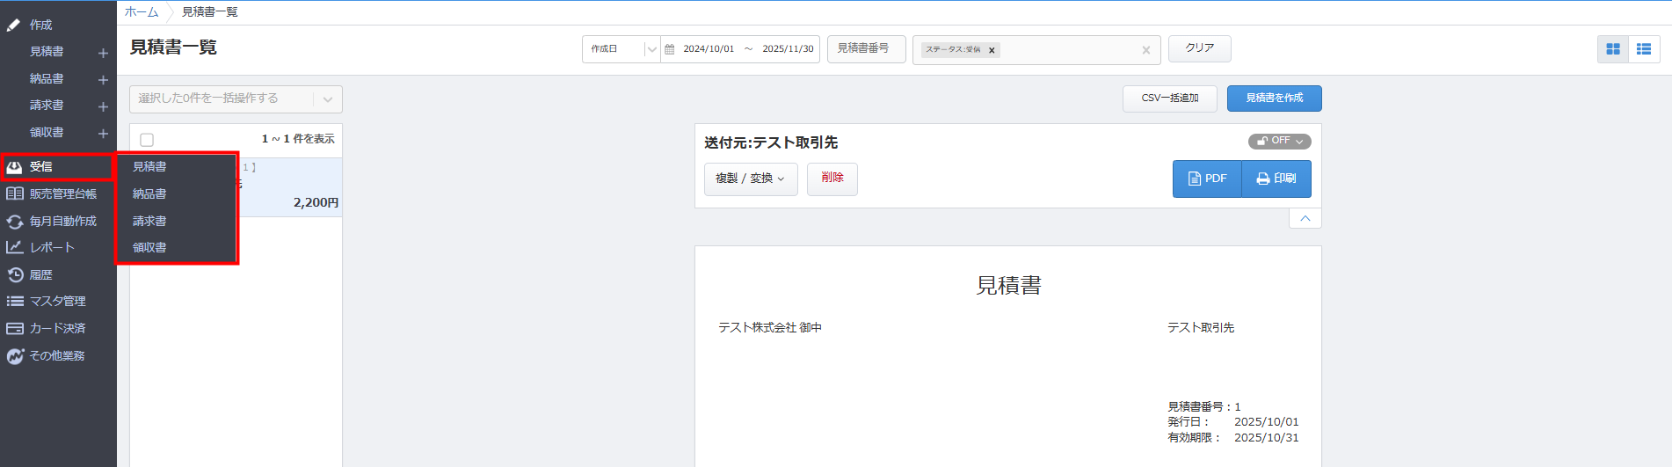The image size is (1672, 467).
Task: Select 納品書 in the 受信 submenu
Action: click(x=149, y=194)
